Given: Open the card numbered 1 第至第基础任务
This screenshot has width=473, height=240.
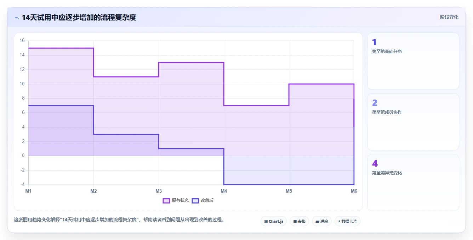Looking at the screenshot, I should tap(413, 61).
